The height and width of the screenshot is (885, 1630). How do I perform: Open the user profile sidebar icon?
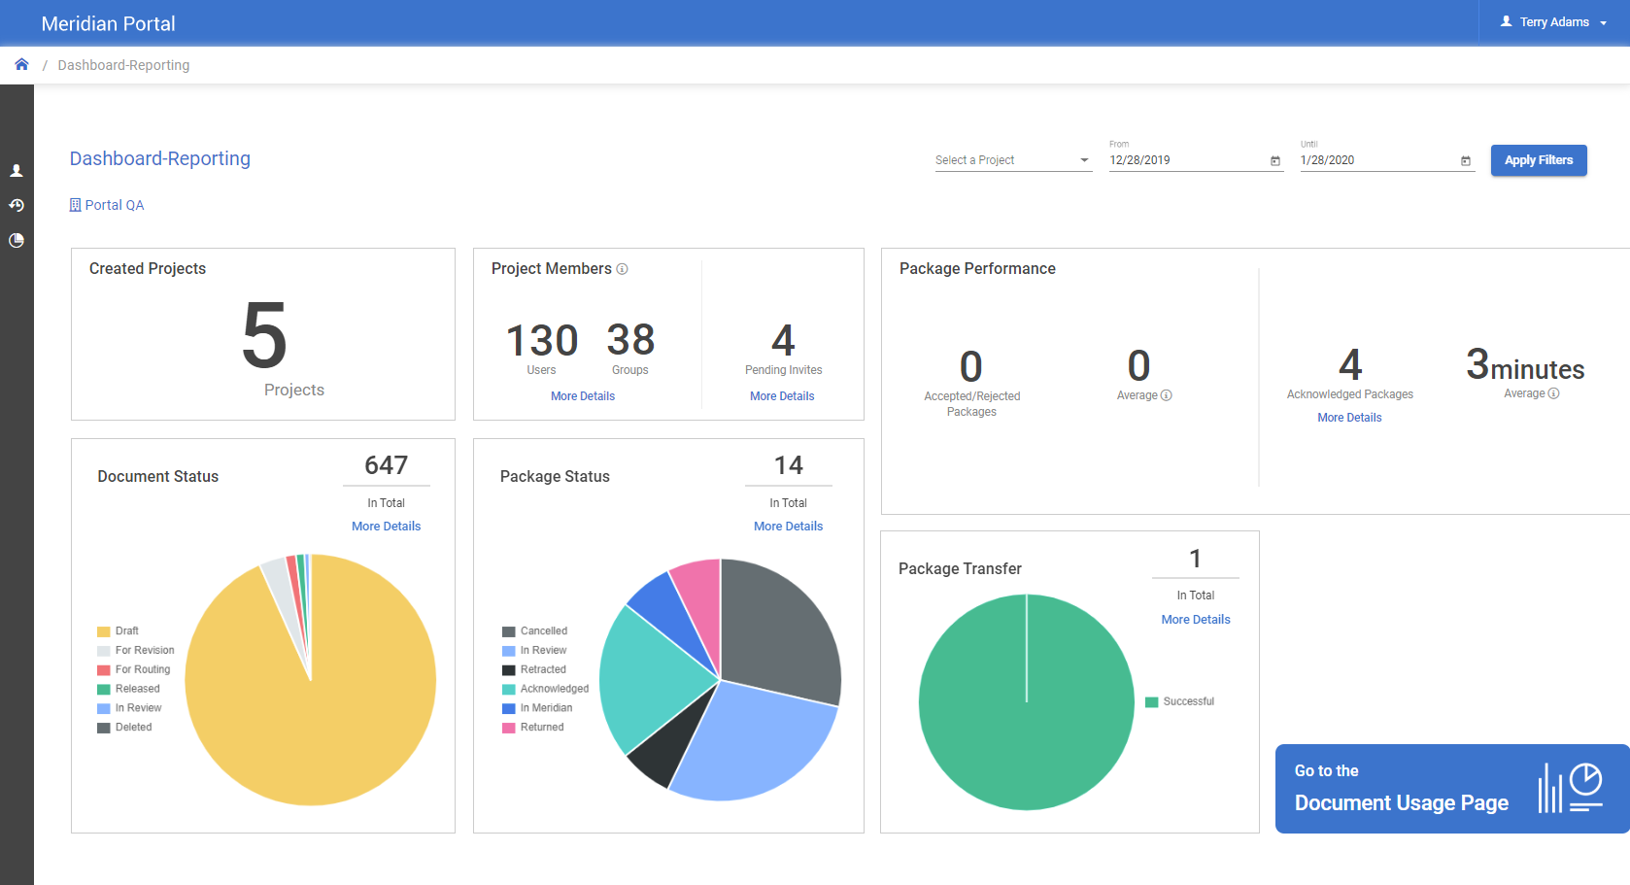coord(17,171)
